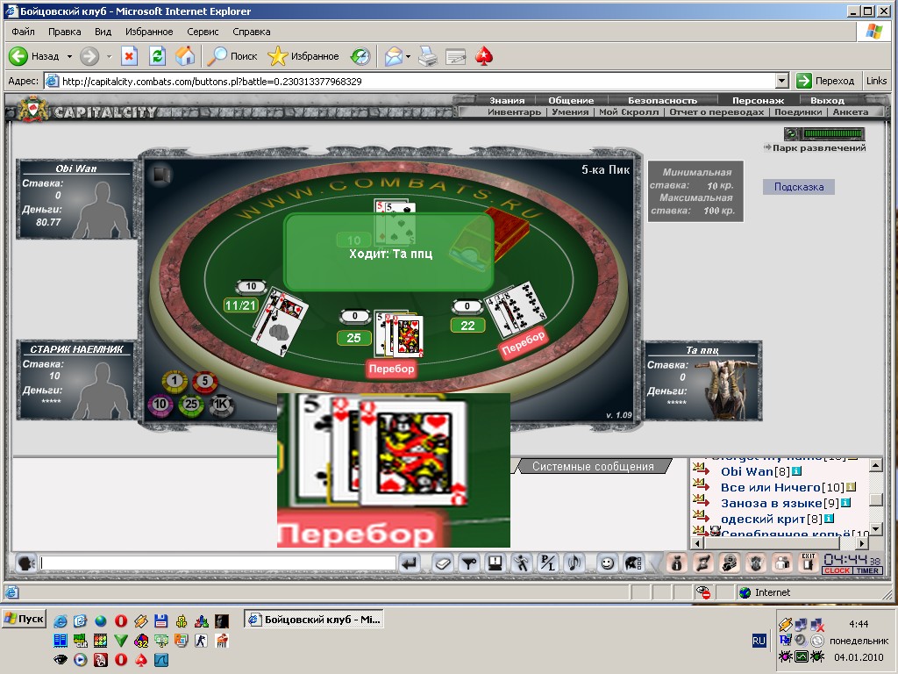Click the address bar URL field
Image resolution: width=898 pixels, height=674 pixels.
point(410,81)
